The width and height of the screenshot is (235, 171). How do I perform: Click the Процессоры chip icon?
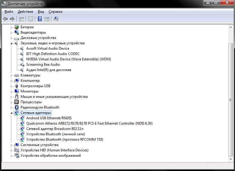click(x=16, y=102)
